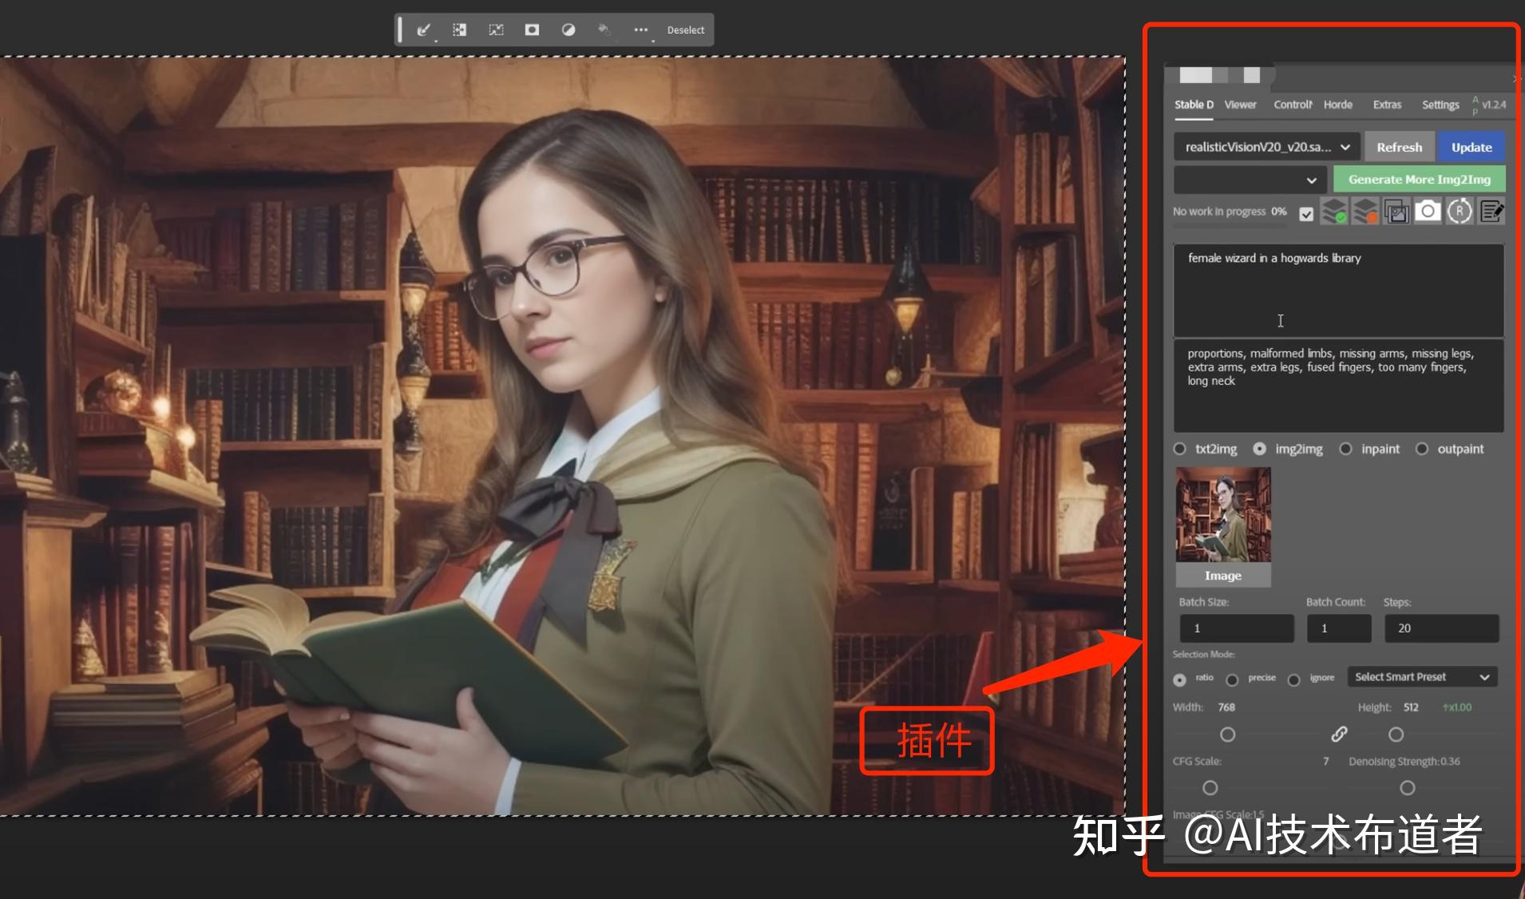This screenshot has height=899, width=1525.
Task: Open the Select Smart Preset dropdown
Action: tap(1421, 676)
